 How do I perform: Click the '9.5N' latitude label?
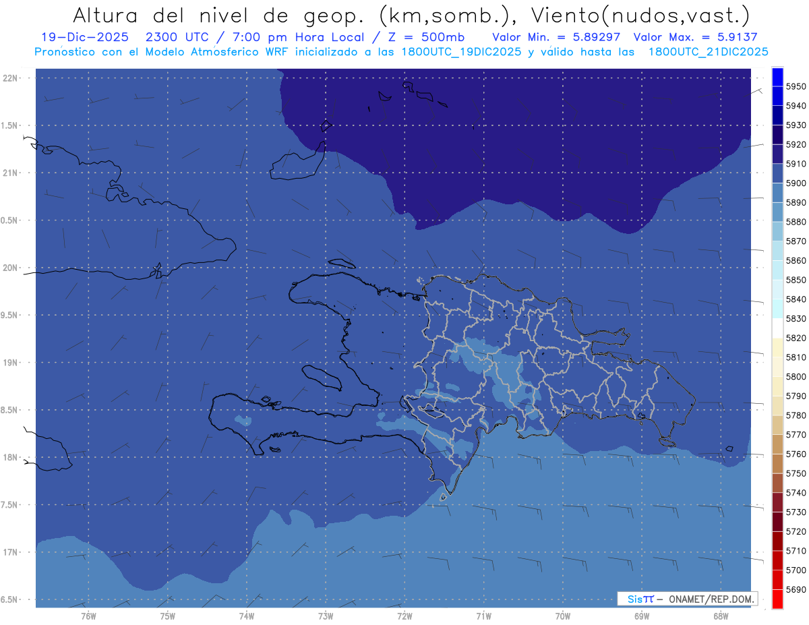pos(10,316)
